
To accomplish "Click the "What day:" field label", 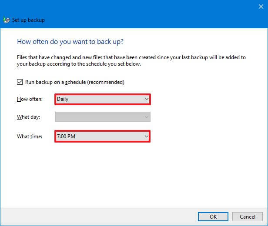I will (x=29, y=116).
